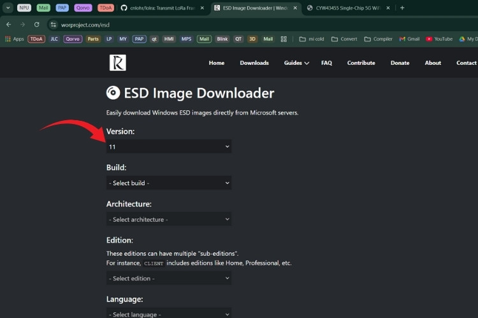
Task: Open a new browser tab
Action: pyautogui.click(x=402, y=8)
